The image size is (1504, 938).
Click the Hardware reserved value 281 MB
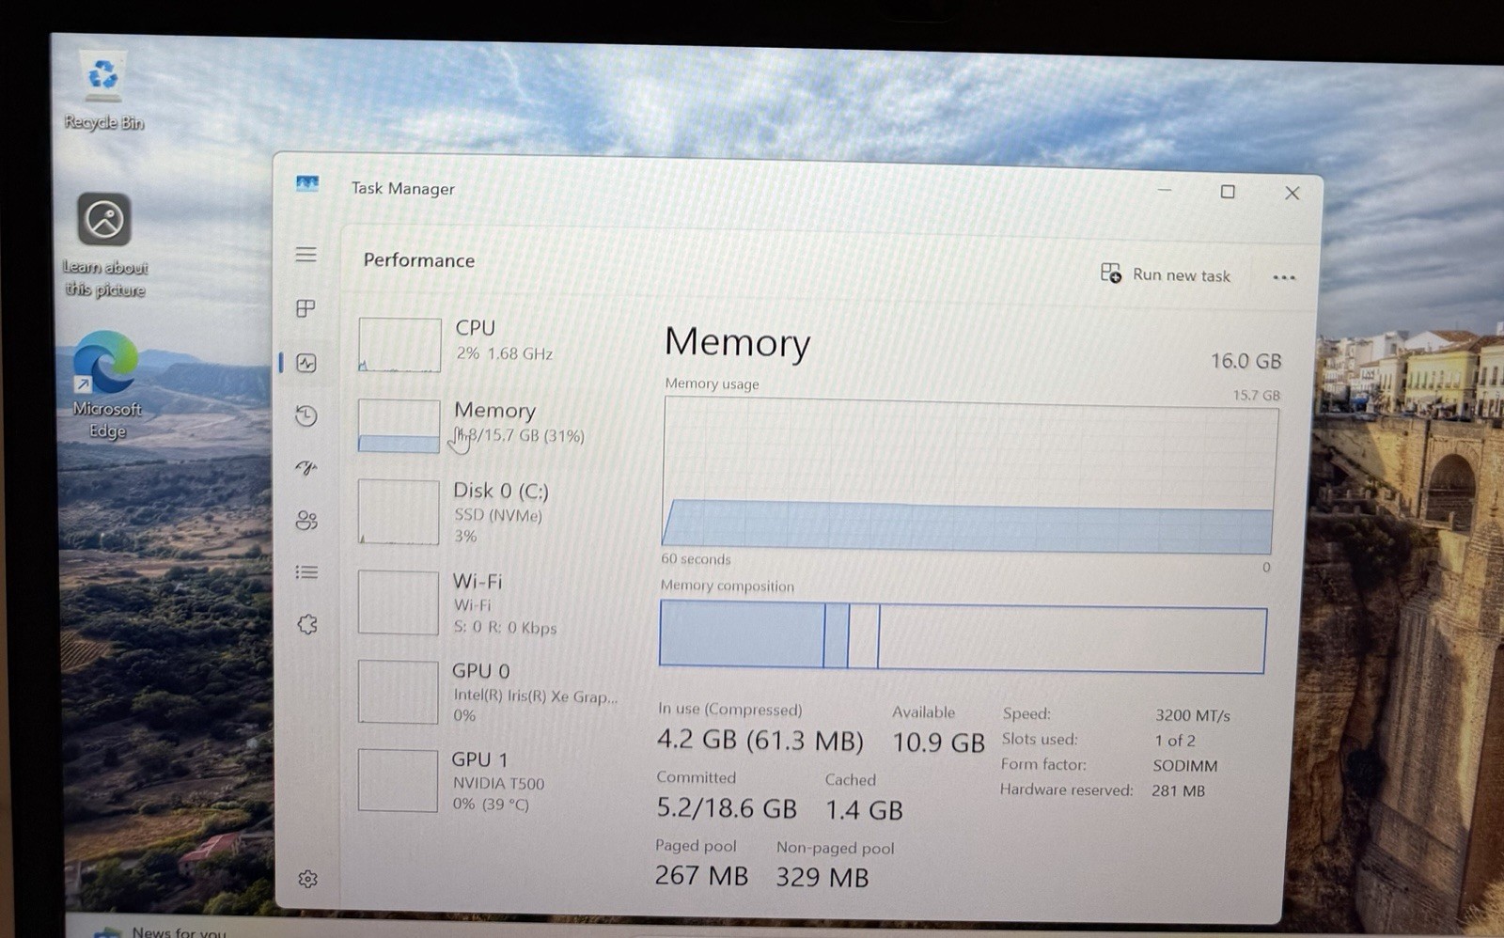1178,791
